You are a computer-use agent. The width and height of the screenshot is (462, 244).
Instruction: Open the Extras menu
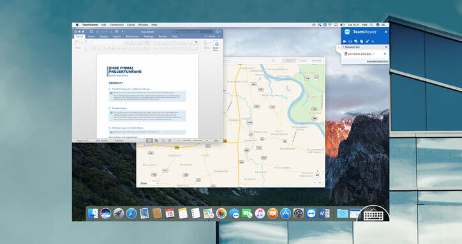(131, 25)
